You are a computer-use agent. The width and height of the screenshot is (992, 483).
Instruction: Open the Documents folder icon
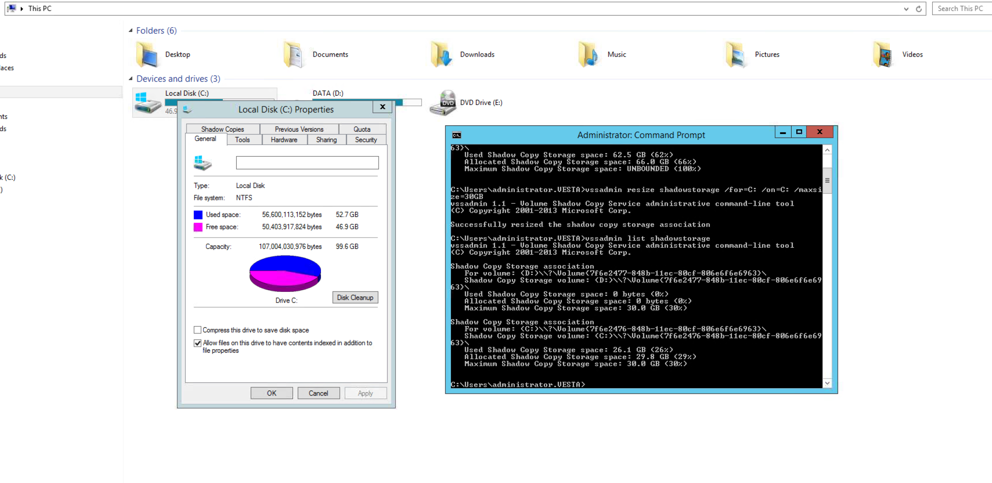coord(295,54)
